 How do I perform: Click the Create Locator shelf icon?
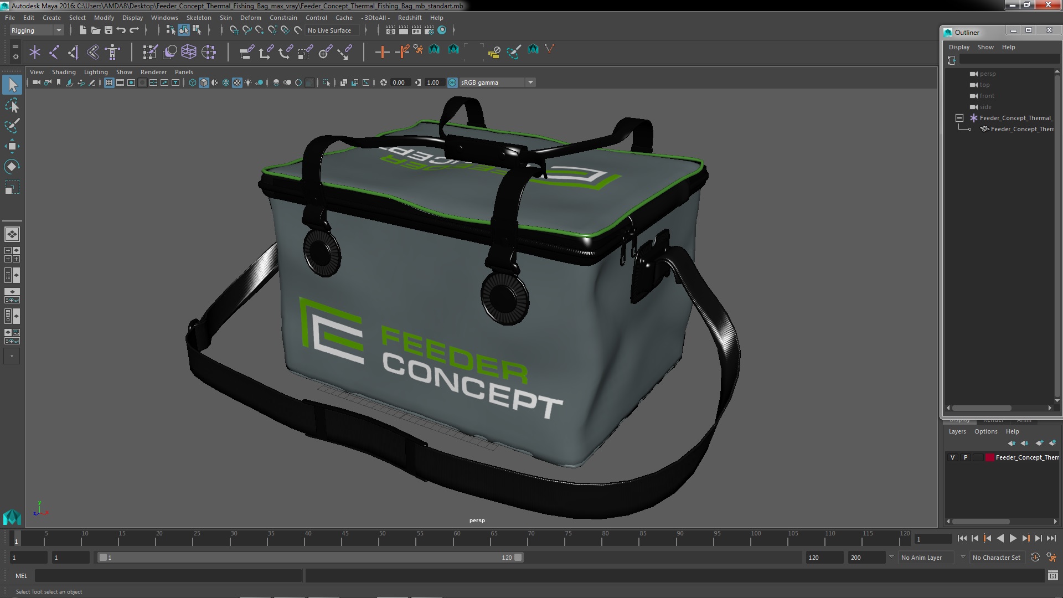[35, 53]
